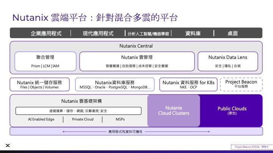Click the MSPs label
The width and height of the screenshot is (273, 153).
pyautogui.click(x=120, y=119)
